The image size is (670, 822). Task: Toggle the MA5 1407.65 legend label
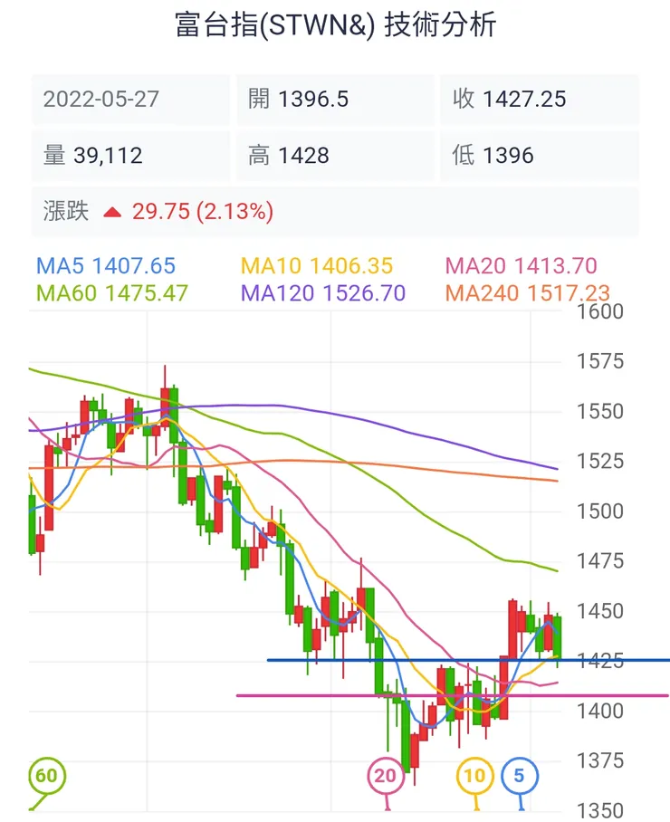pyautogui.click(x=106, y=266)
